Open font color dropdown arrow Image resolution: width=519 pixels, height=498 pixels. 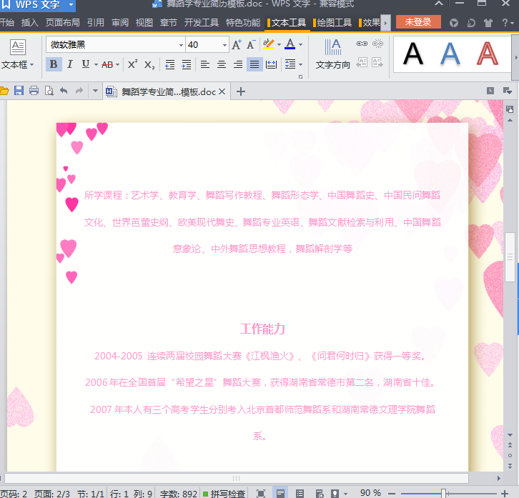pyautogui.click(x=300, y=44)
